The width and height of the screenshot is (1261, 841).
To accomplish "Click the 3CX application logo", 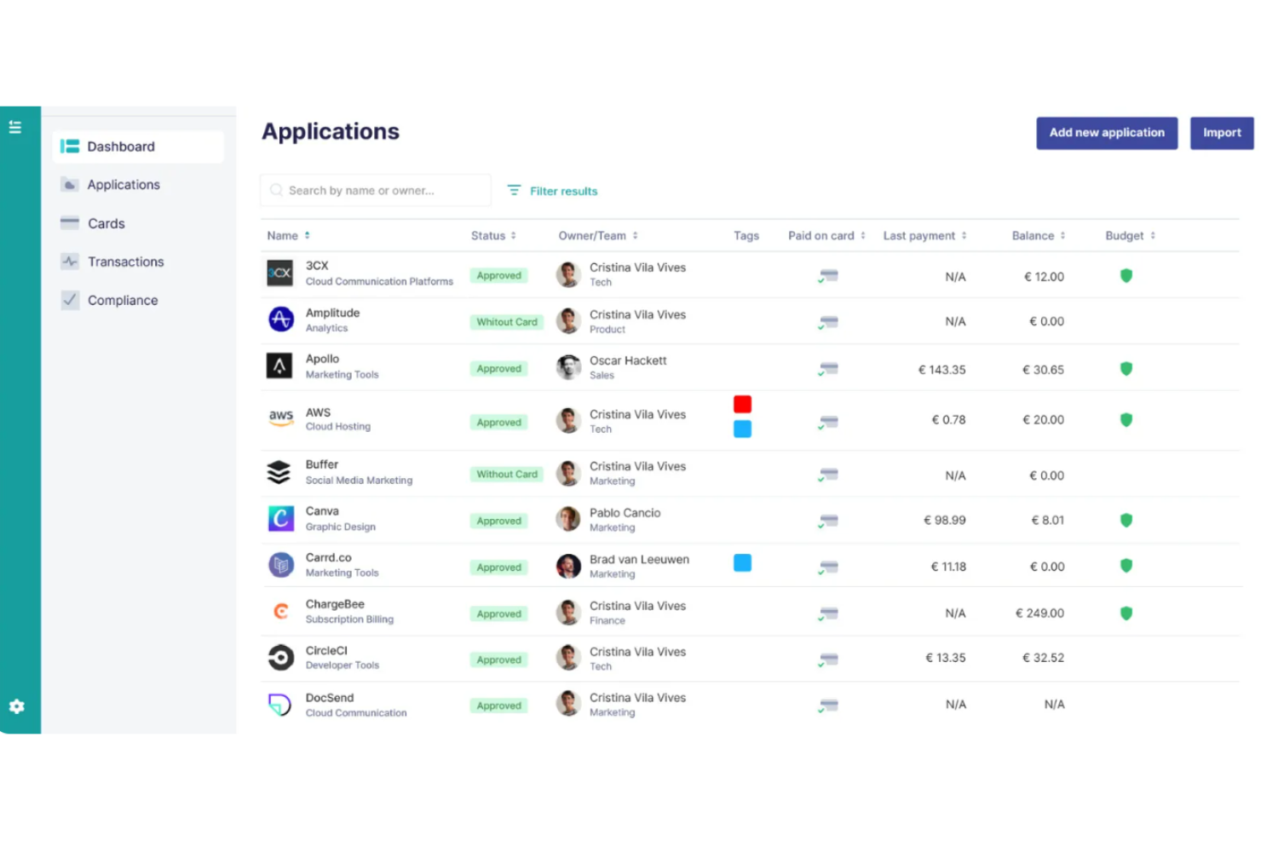I will [280, 274].
